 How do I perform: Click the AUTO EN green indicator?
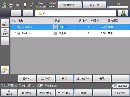pos(37,7)
